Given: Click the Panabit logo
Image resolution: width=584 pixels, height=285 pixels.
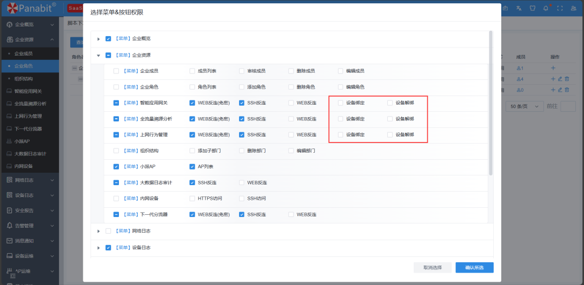Looking at the screenshot, I should [32, 8].
